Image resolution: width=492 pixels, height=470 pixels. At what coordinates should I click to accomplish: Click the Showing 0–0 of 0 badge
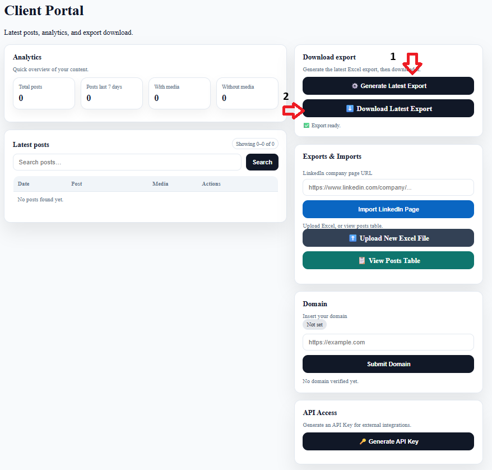[x=255, y=144]
